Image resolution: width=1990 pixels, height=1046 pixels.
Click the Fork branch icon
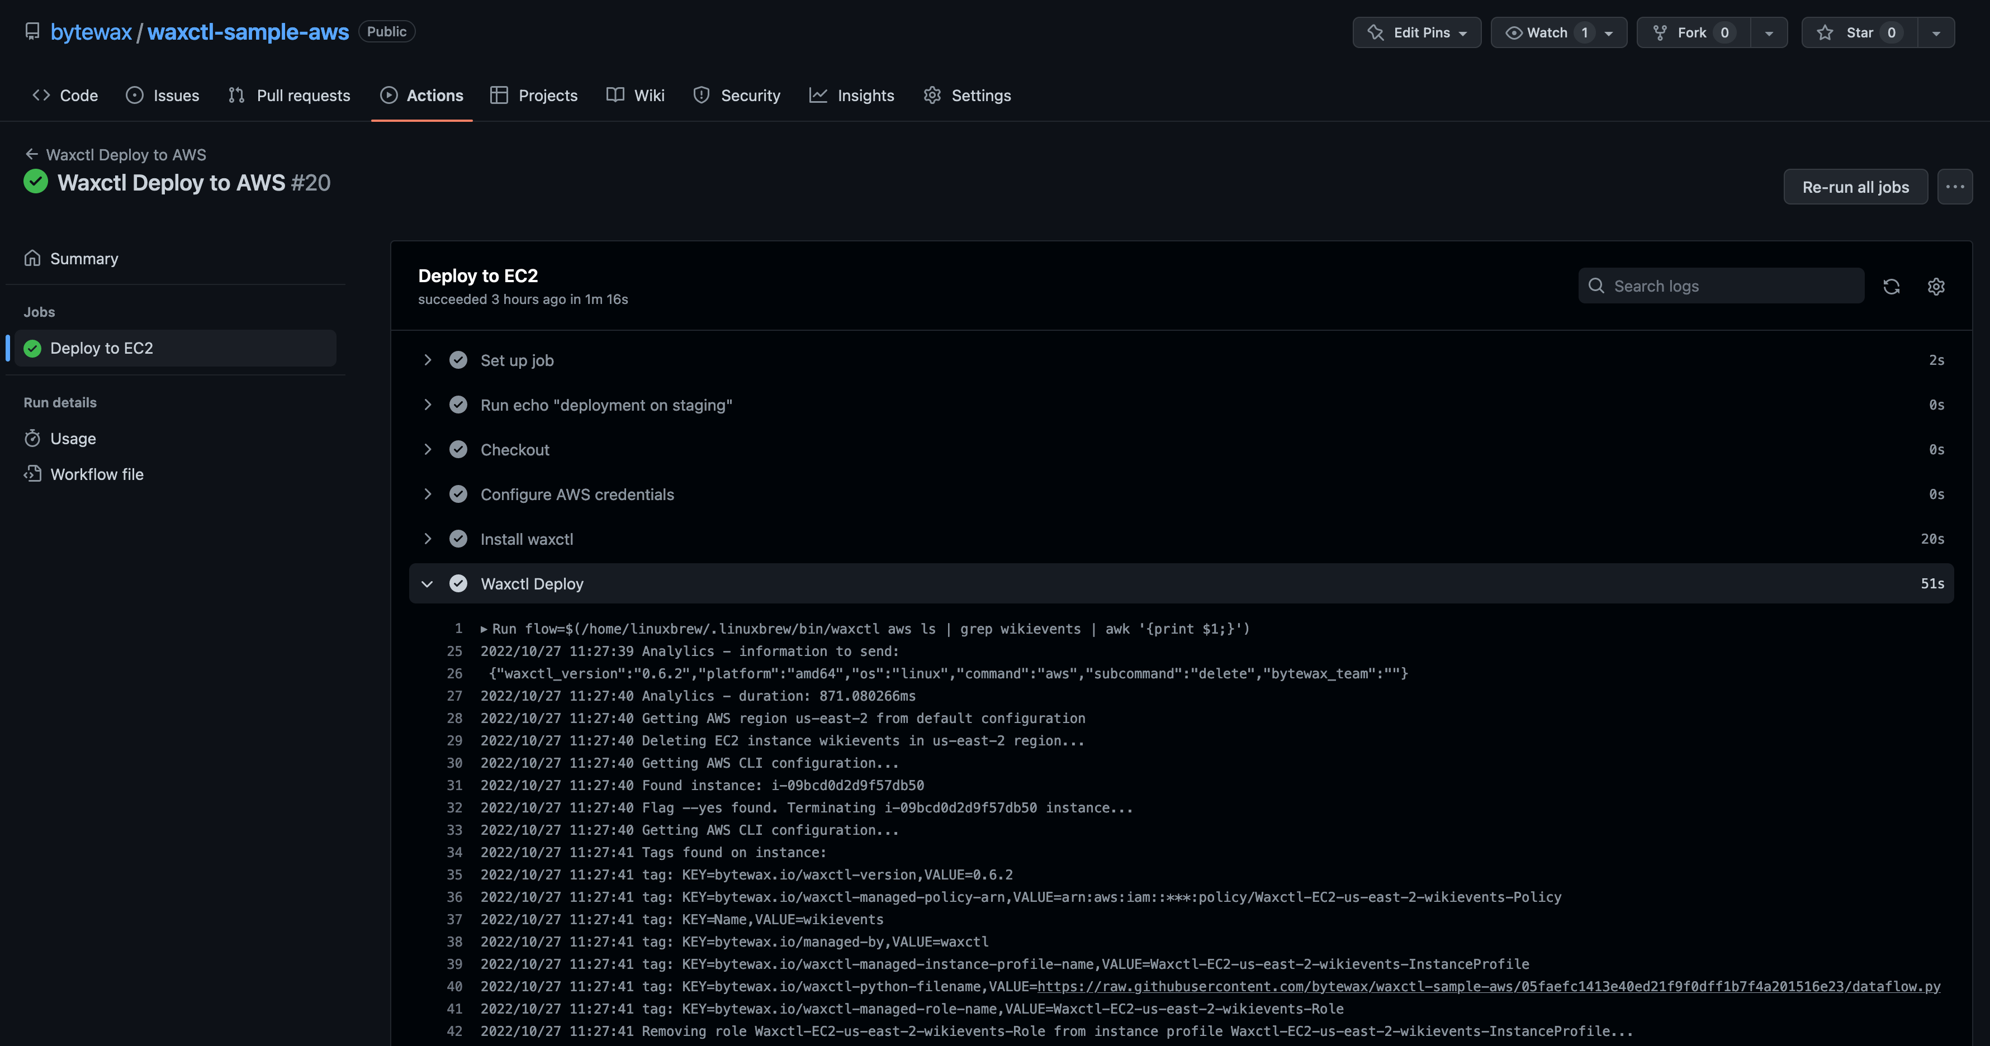pos(1660,32)
